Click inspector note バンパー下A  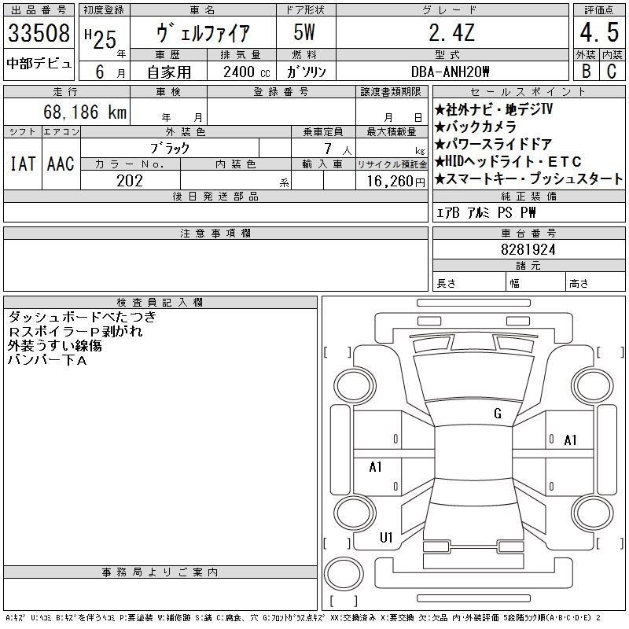tap(47, 360)
